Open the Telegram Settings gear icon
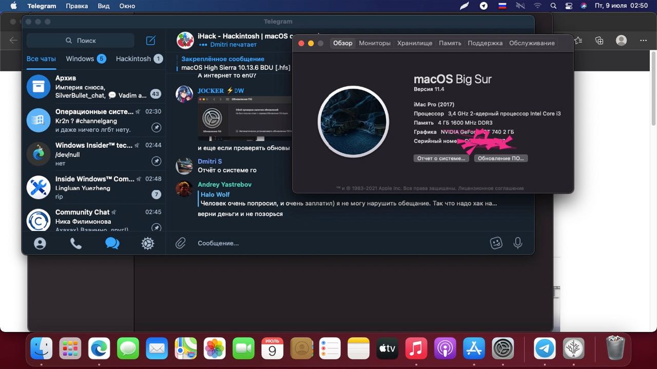657x369 pixels. (x=148, y=243)
